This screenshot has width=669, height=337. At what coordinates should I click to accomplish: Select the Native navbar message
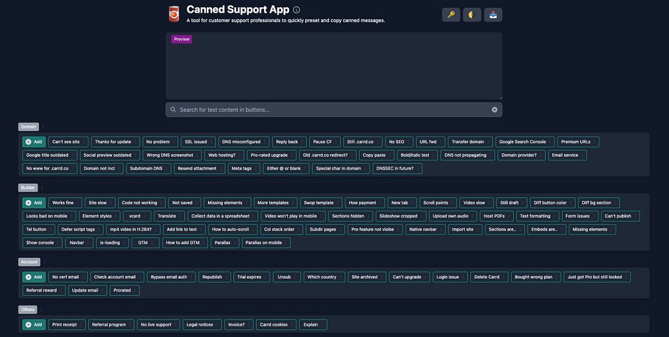coord(425,229)
